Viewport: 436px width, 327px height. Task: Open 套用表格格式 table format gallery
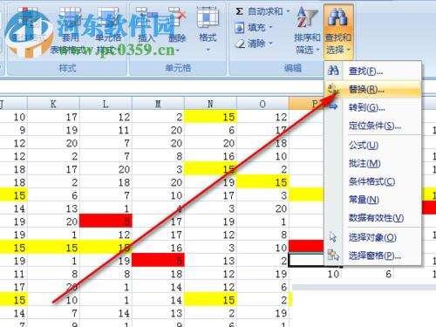(x=70, y=31)
